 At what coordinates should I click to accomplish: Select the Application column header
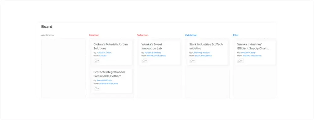pos(48,35)
